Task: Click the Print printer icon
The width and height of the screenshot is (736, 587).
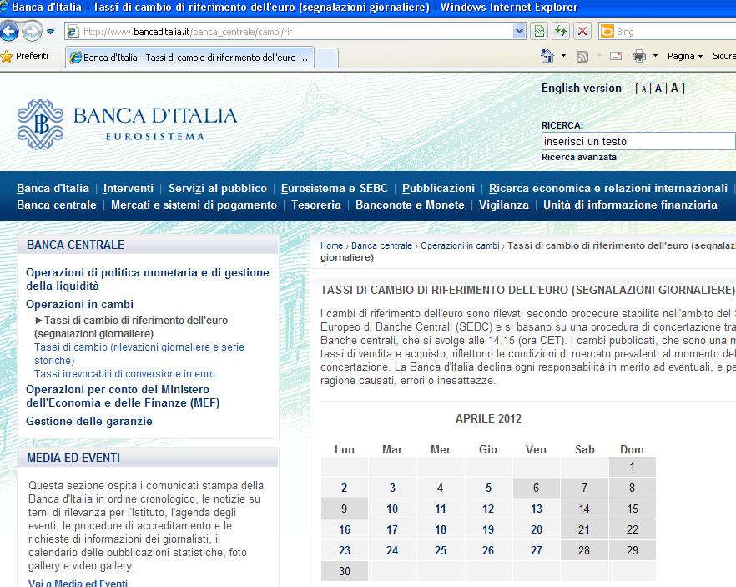Action: [x=639, y=56]
